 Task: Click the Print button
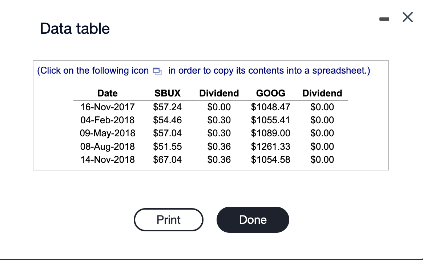click(x=169, y=220)
